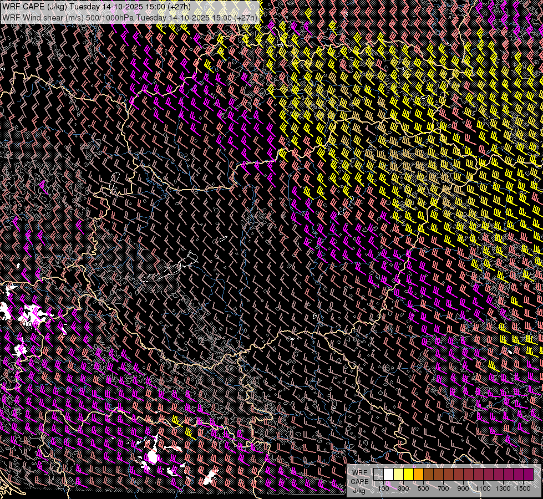Screen dimensions: 543x499
Task: Click the legend value 1500
Action: click(523, 488)
